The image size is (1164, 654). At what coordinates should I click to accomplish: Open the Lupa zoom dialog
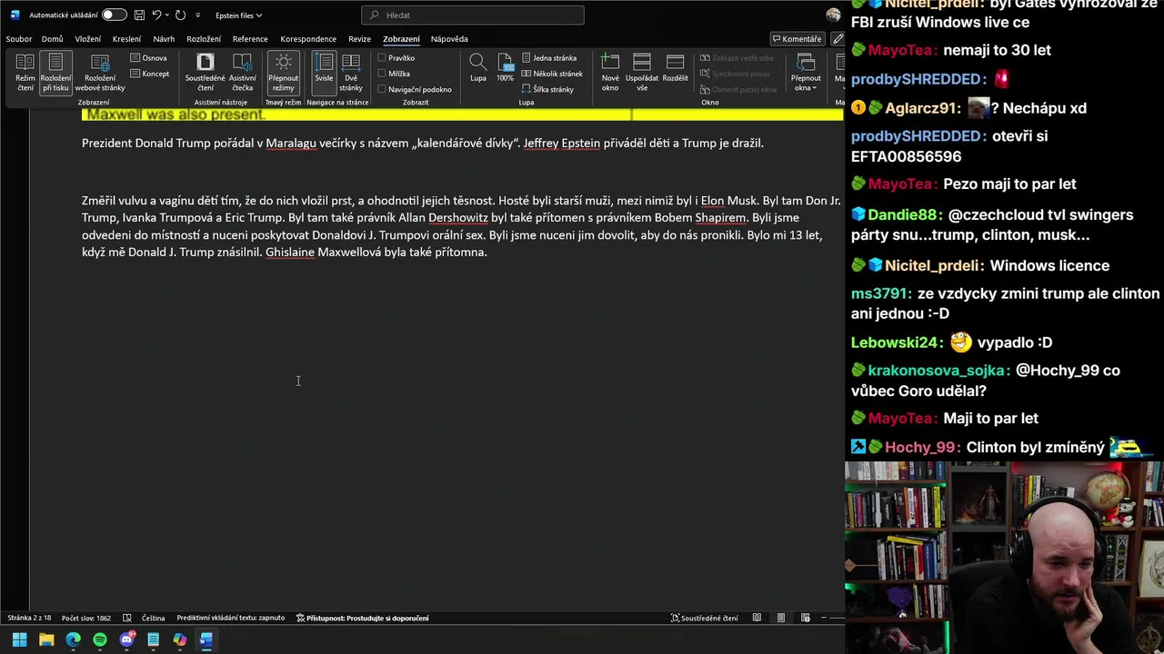478,69
